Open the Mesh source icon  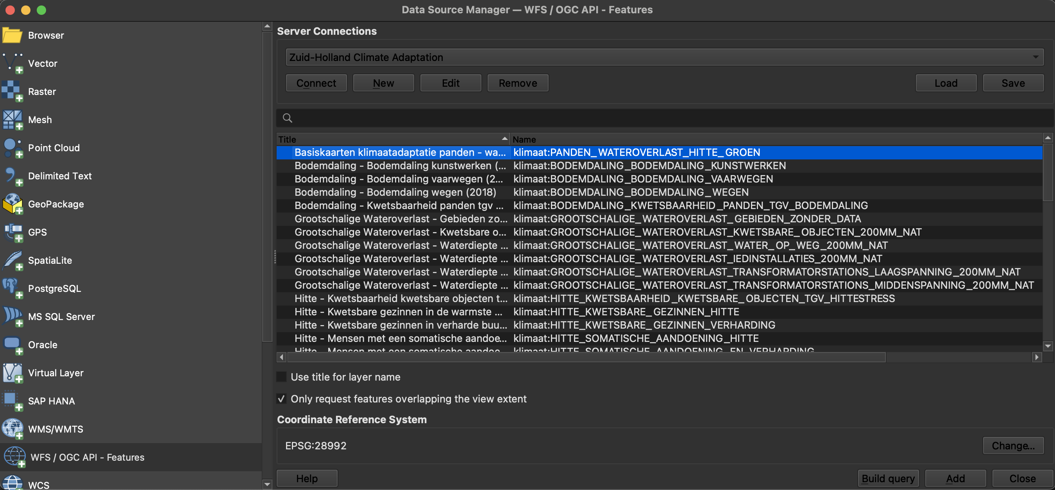(12, 120)
